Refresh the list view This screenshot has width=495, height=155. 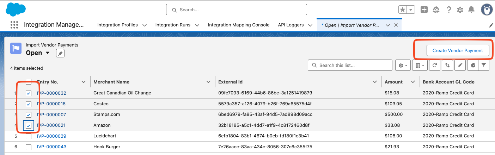click(435, 65)
